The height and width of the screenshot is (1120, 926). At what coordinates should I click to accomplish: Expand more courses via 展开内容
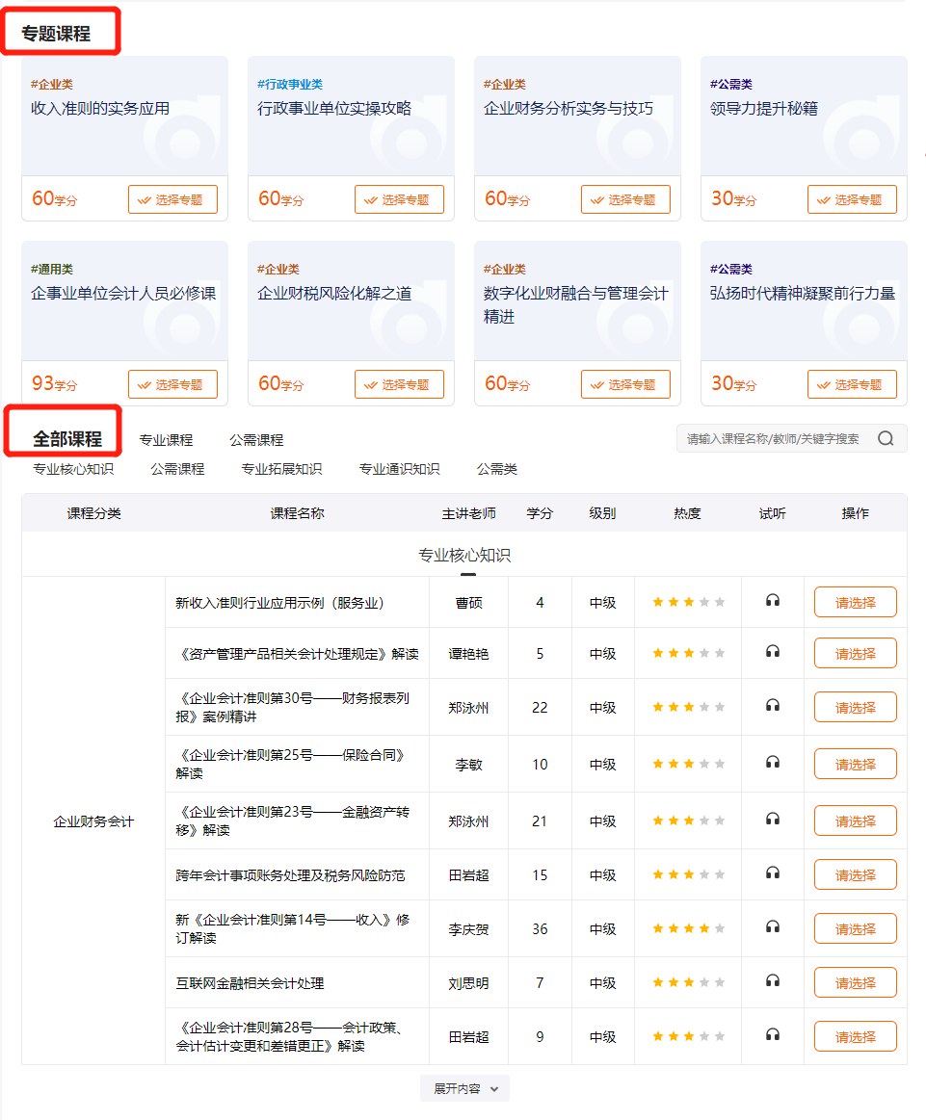coord(463,1088)
